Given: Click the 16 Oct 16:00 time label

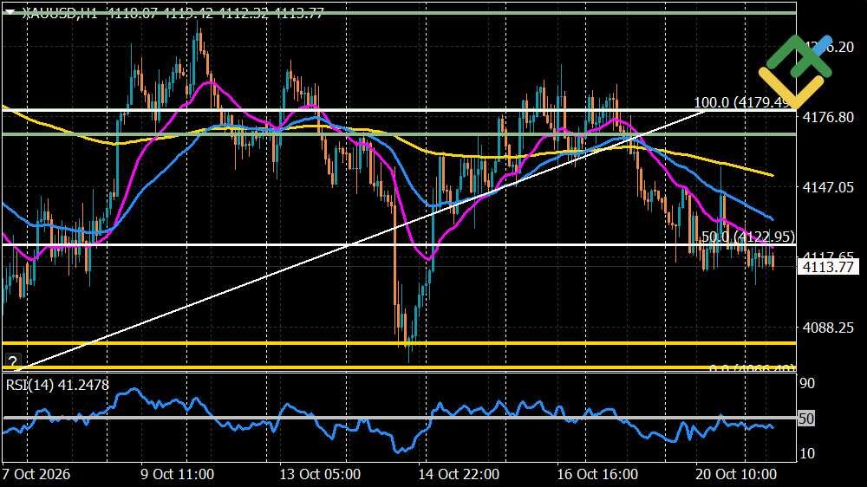Looking at the screenshot, I should [597, 474].
